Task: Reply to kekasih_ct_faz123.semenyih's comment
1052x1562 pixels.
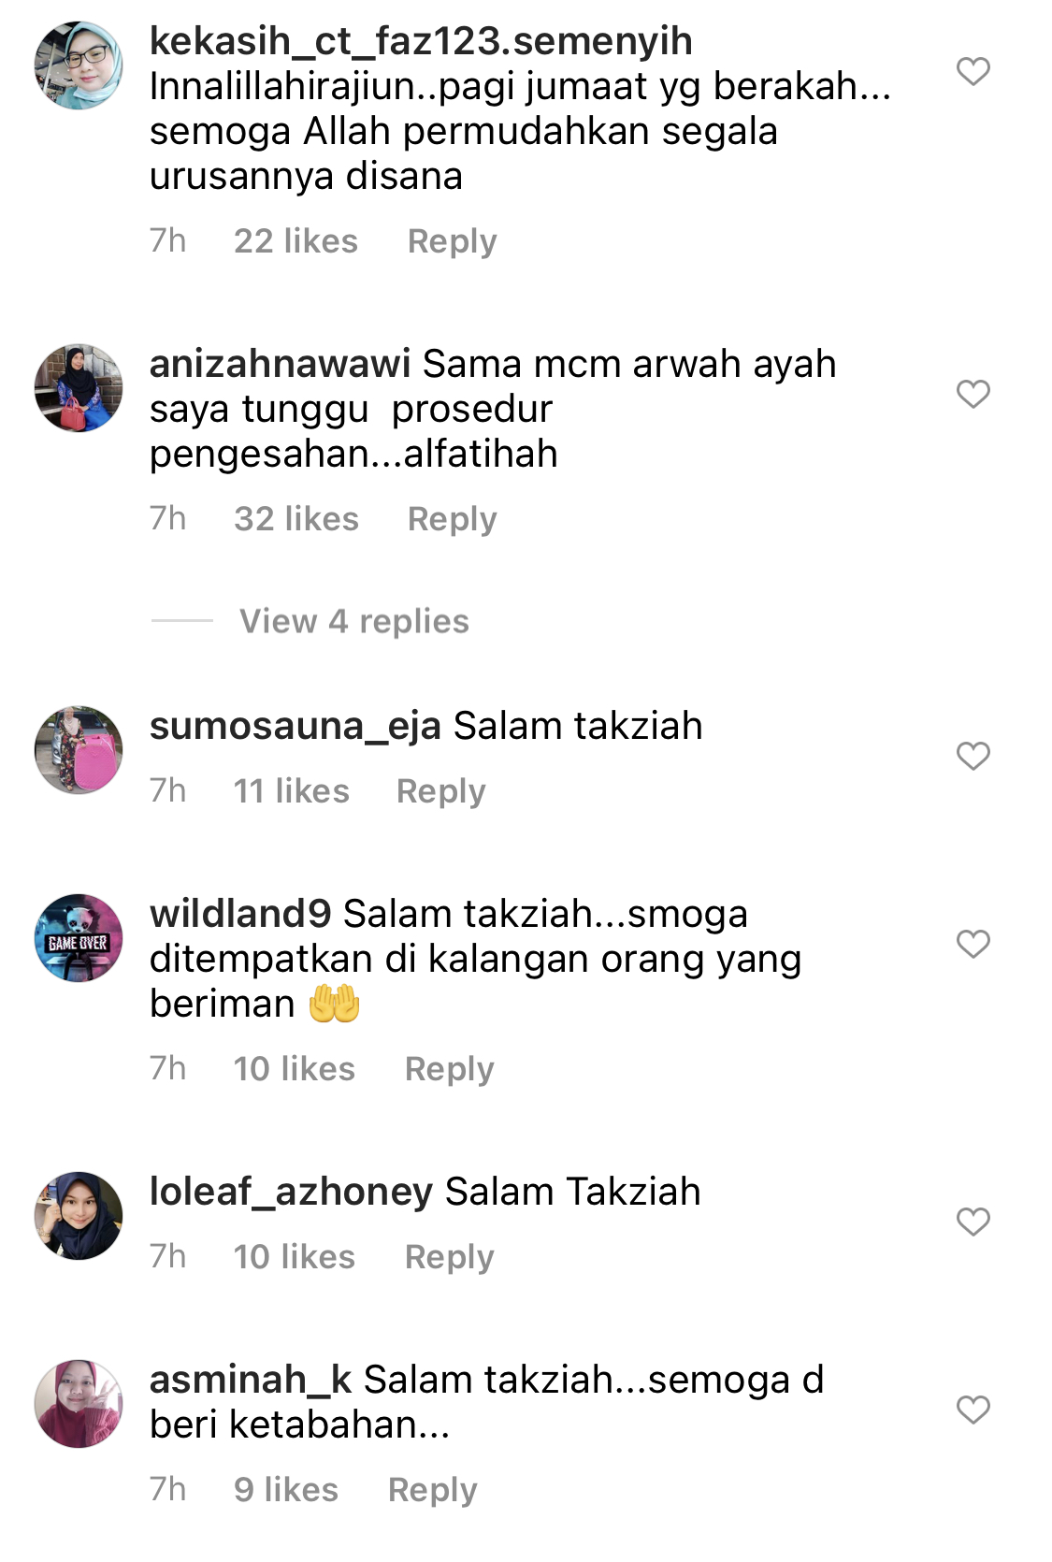Action: tap(452, 241)
